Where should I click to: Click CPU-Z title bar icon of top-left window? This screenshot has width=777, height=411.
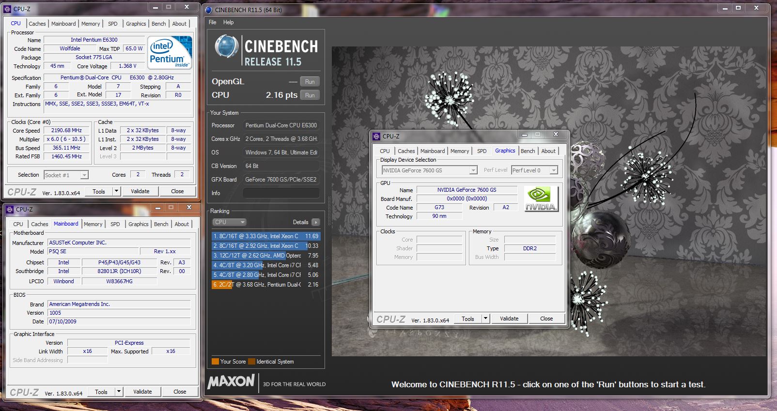[8, 9]
